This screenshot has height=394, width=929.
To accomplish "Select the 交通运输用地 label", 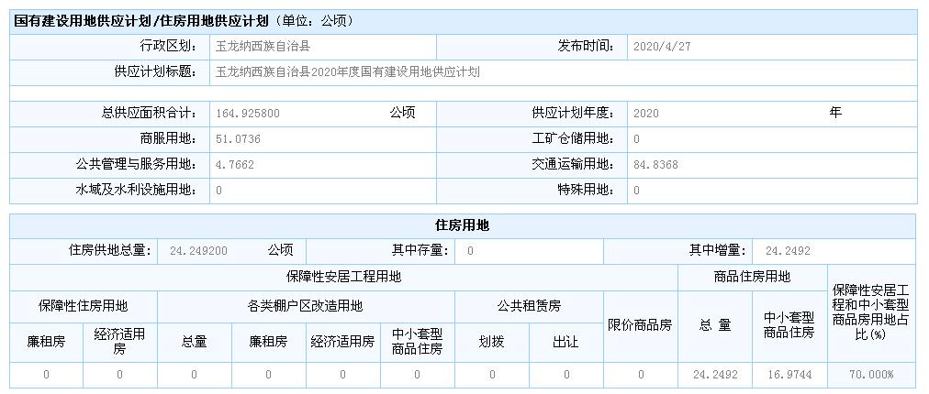I will pos(572,164).
